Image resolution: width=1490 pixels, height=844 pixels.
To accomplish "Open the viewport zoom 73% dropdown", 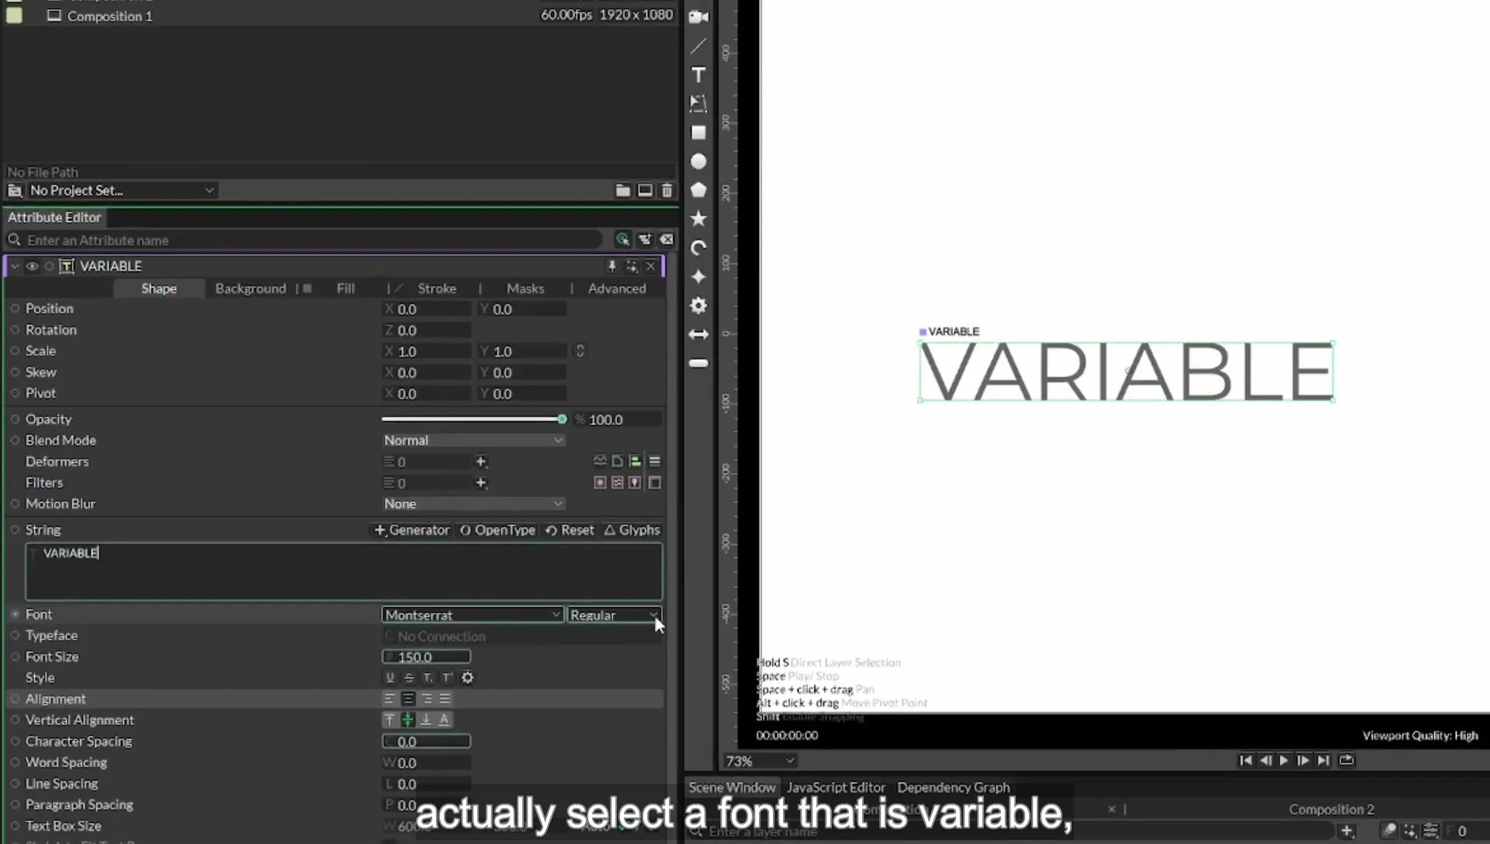I will (x=760, y=761).
